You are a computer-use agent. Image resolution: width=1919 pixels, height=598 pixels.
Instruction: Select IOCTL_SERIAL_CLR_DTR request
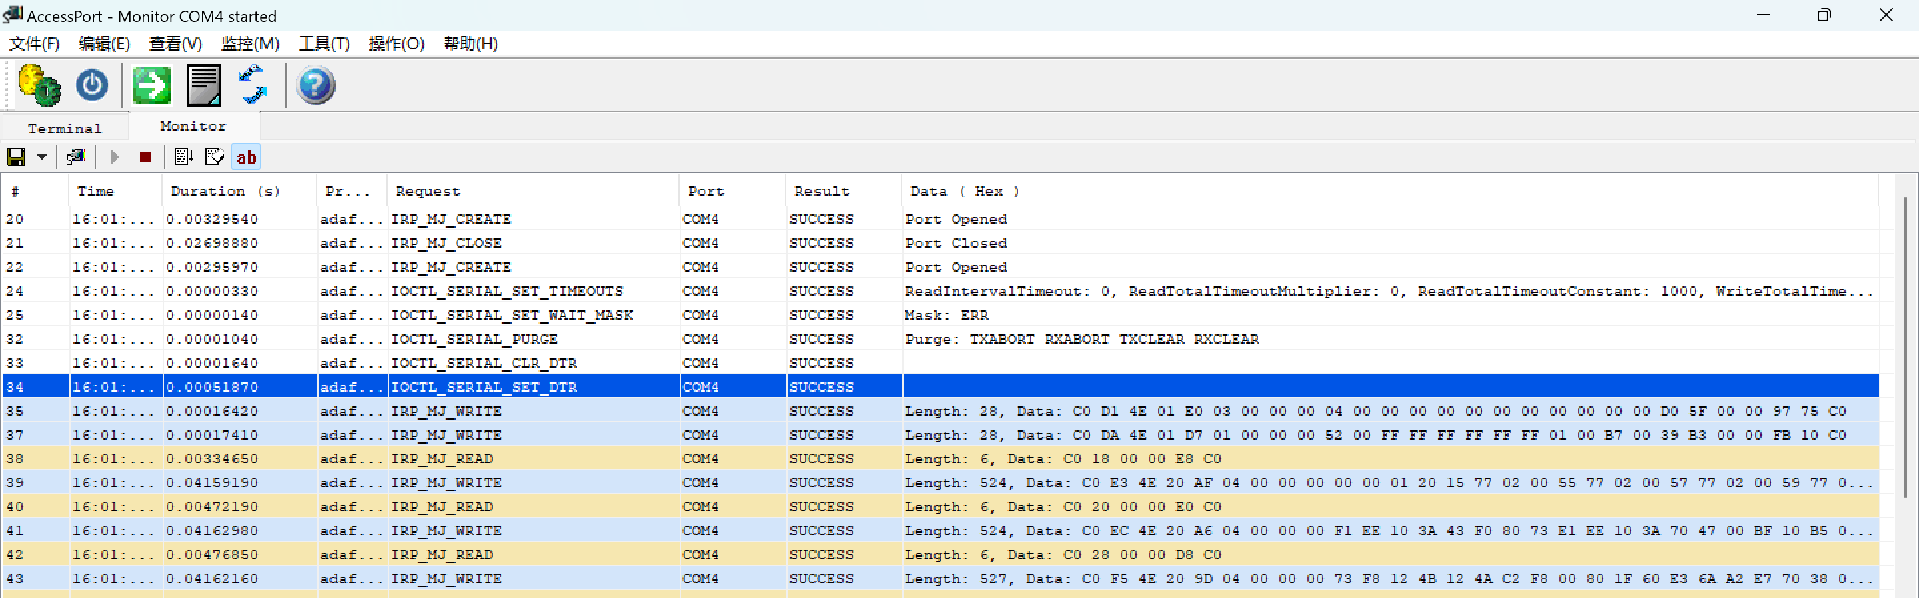[x=484, y=363]
